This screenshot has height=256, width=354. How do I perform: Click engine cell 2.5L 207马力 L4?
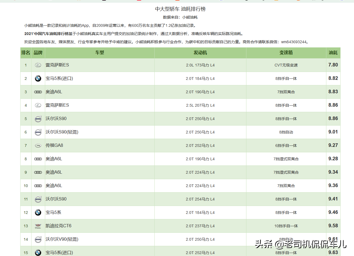point(200,105)
